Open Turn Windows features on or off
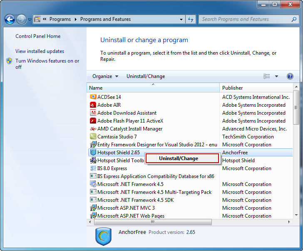The image size is (303, 251). [47, 64]
